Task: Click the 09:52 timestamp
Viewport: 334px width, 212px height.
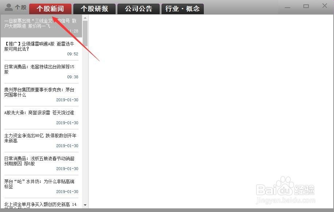Action: pyautogui.click(x=73, y=54)
